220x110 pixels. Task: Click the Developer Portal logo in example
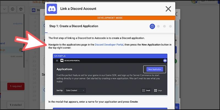[x=70, y=61]
